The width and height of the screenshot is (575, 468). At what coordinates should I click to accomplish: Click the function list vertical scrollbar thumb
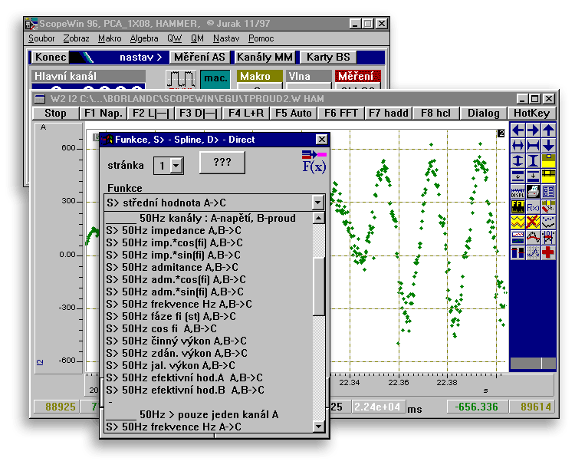318,286
